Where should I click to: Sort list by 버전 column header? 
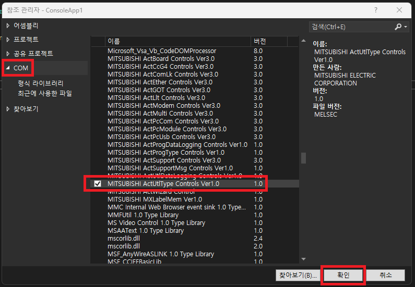[269, 41]
